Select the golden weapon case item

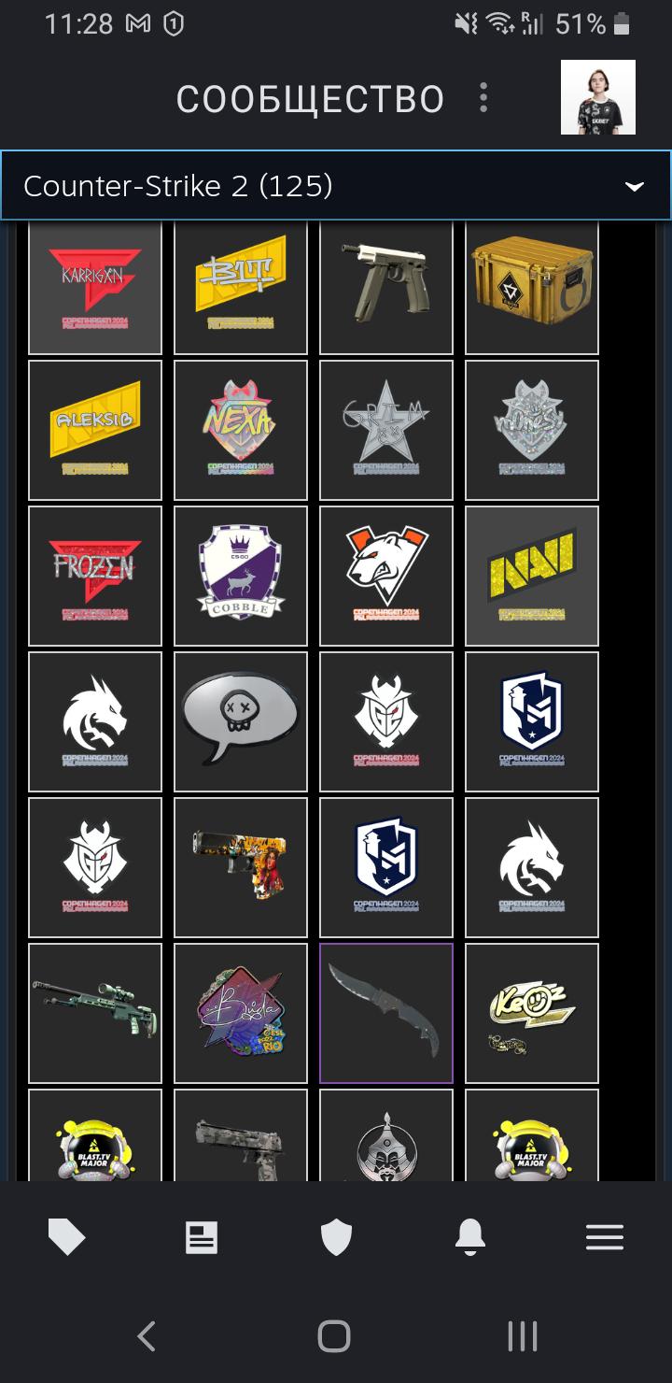(532, 285)
